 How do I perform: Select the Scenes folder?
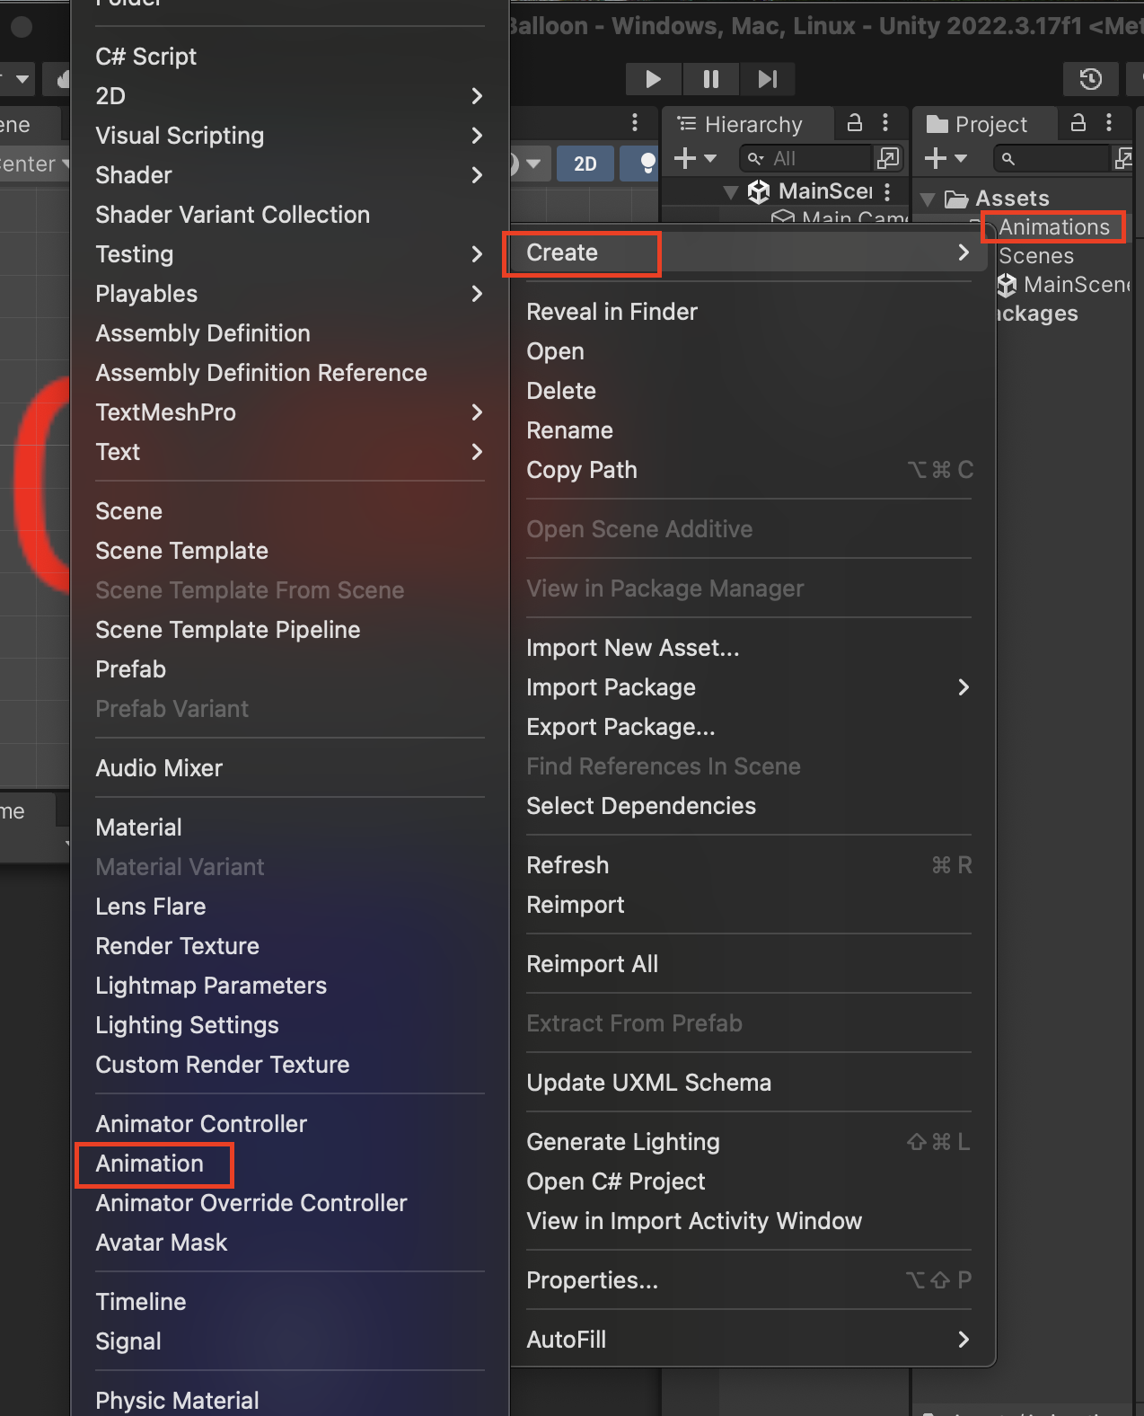[1036, 256]
